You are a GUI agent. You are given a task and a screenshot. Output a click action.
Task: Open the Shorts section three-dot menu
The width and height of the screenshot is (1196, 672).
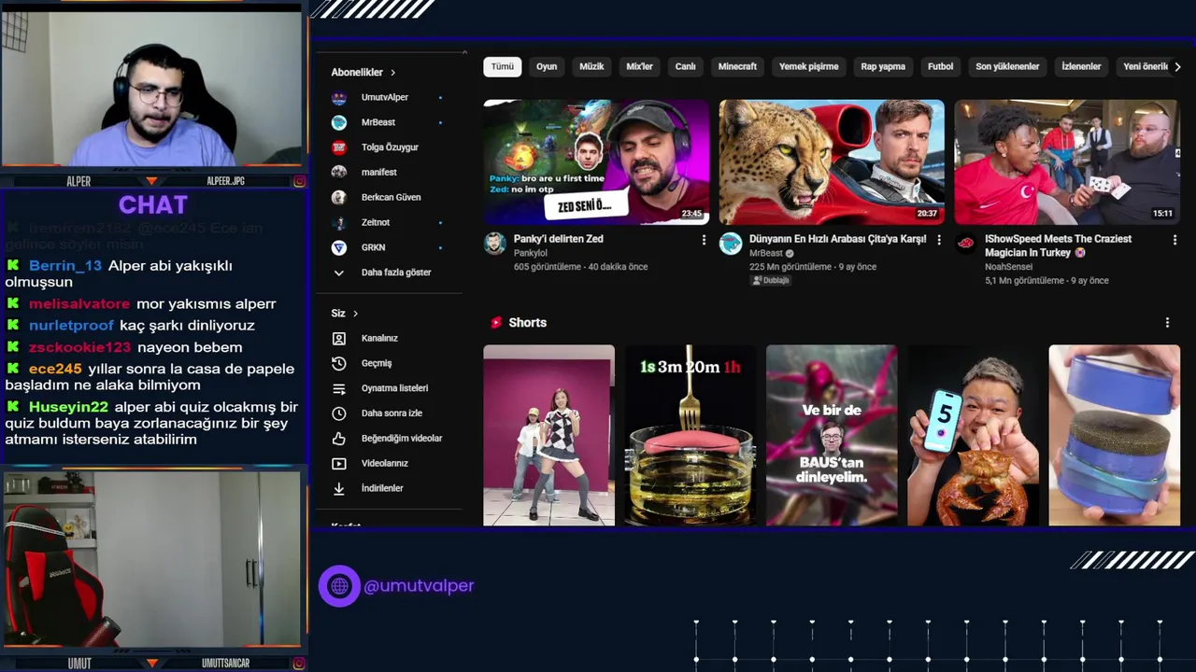[x=1167, y=323]
